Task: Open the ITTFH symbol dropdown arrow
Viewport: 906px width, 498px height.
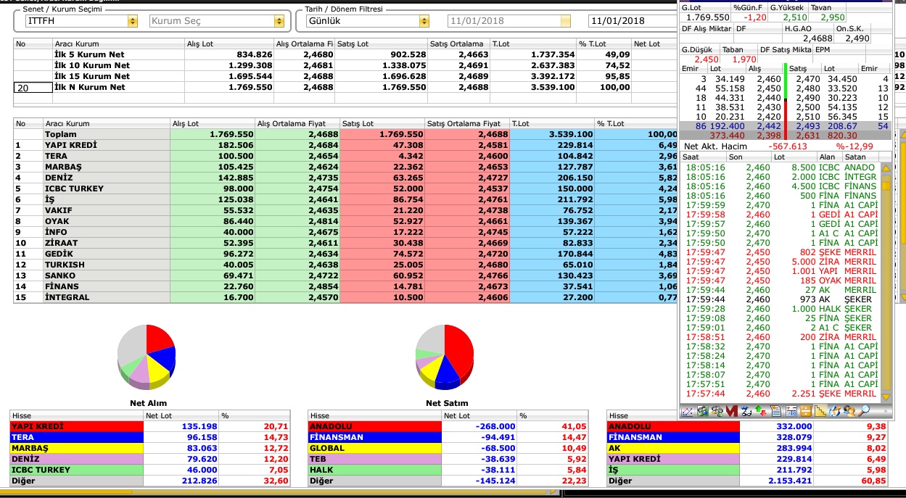Action: click(132, 22)
